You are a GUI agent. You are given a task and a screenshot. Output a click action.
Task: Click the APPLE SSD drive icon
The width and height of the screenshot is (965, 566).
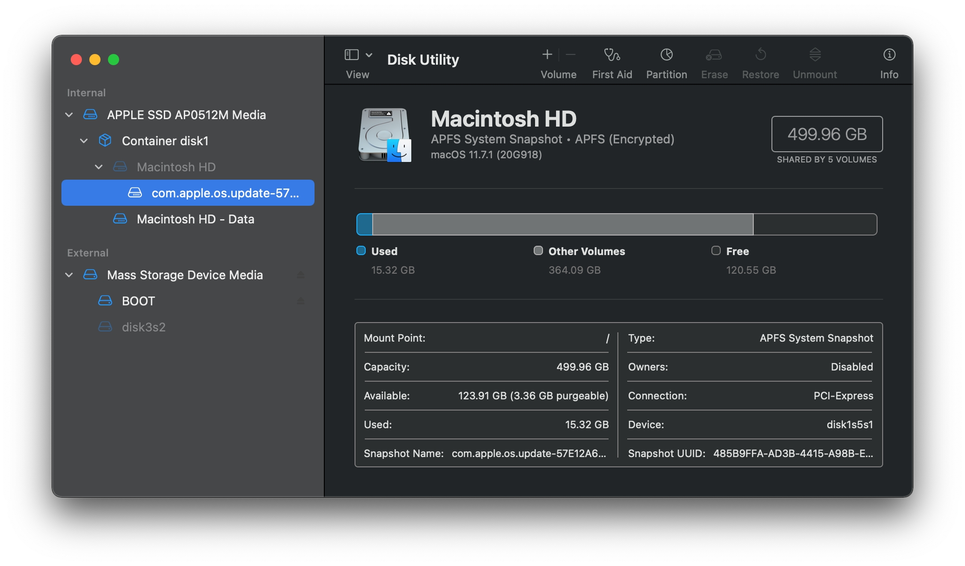pos(90,115)
